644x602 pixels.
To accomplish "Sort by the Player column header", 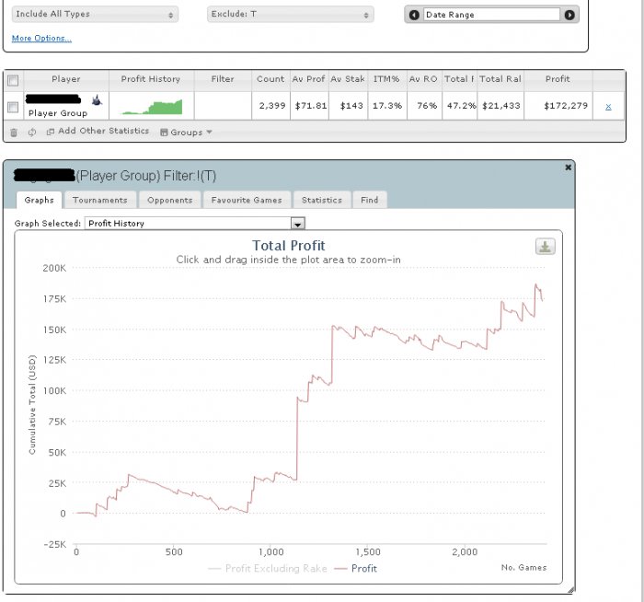I will 66,79.
